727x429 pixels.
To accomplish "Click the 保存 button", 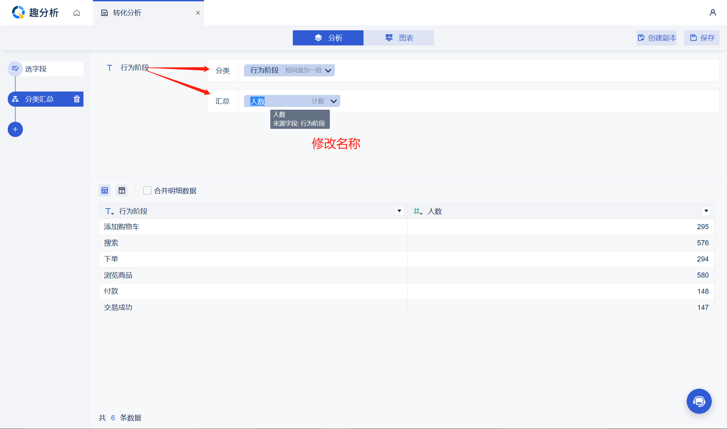I will 702,38.
